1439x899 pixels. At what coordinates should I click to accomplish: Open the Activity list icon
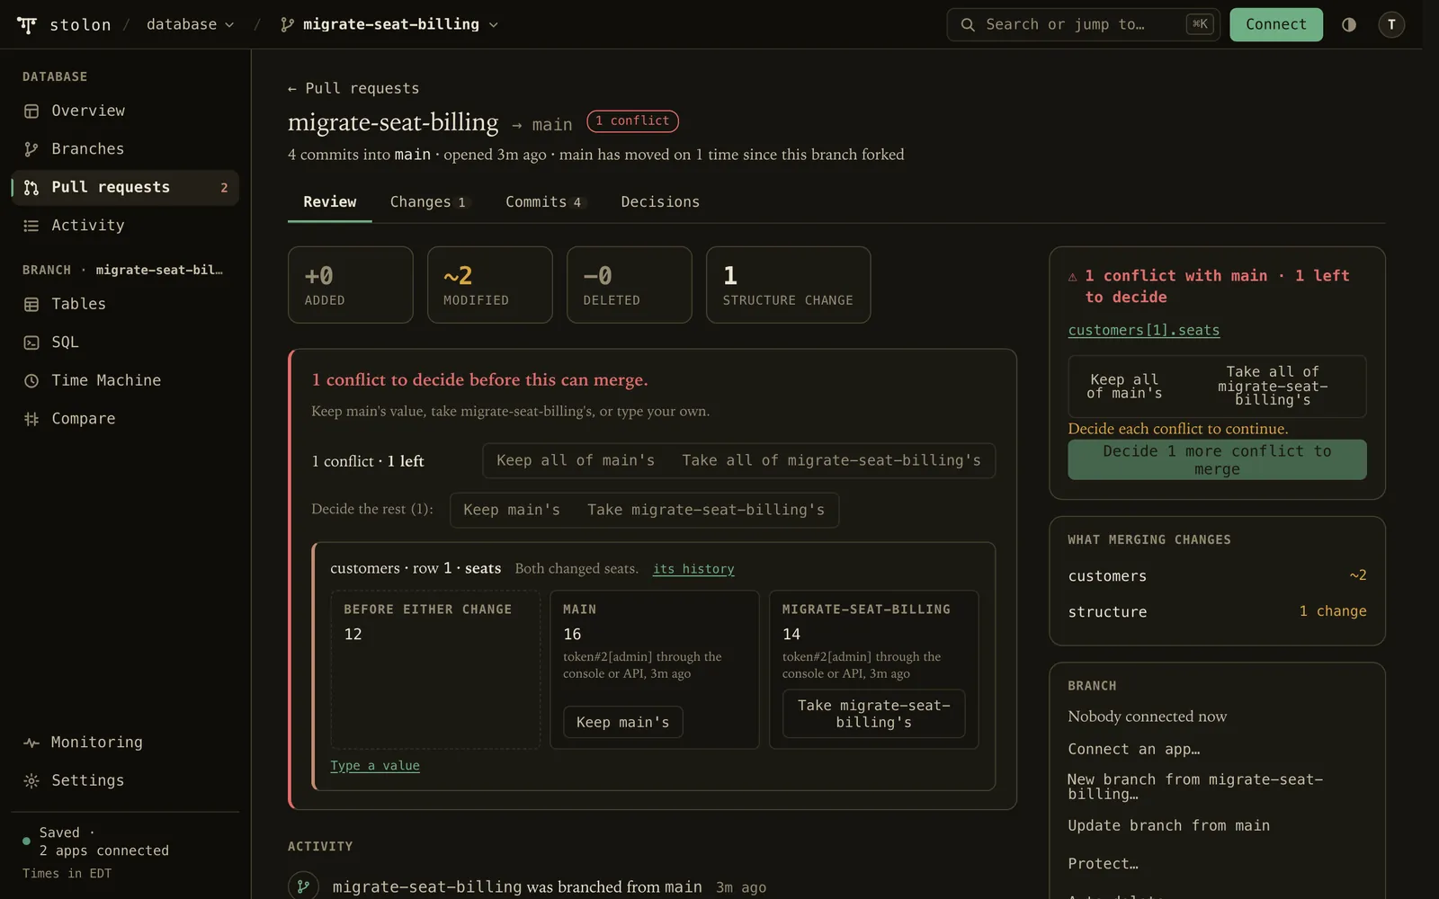coord(31,226)
